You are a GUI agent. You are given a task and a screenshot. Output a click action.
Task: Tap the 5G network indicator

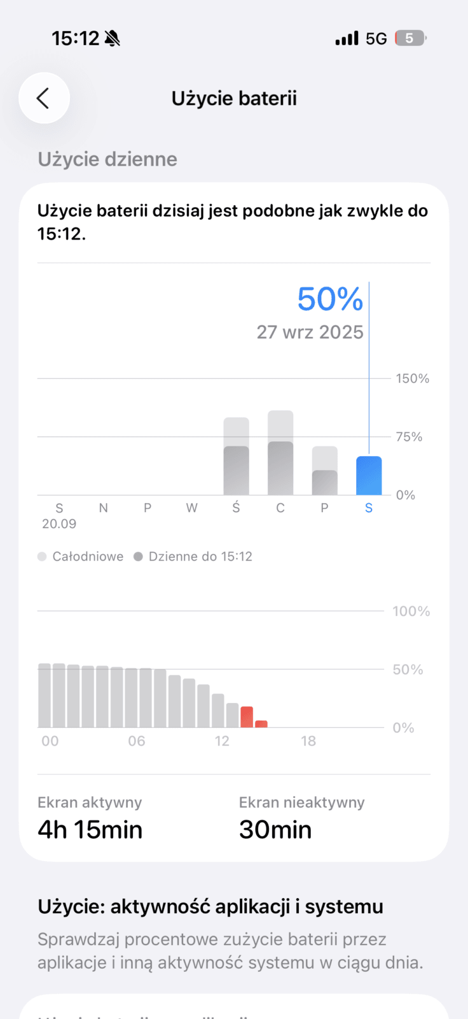point(376,39)
